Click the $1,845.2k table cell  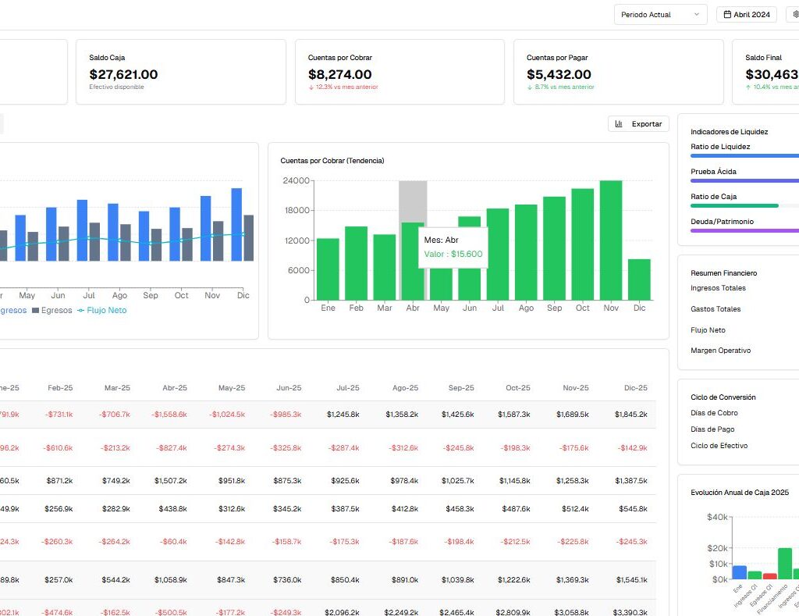coord(630,415)
